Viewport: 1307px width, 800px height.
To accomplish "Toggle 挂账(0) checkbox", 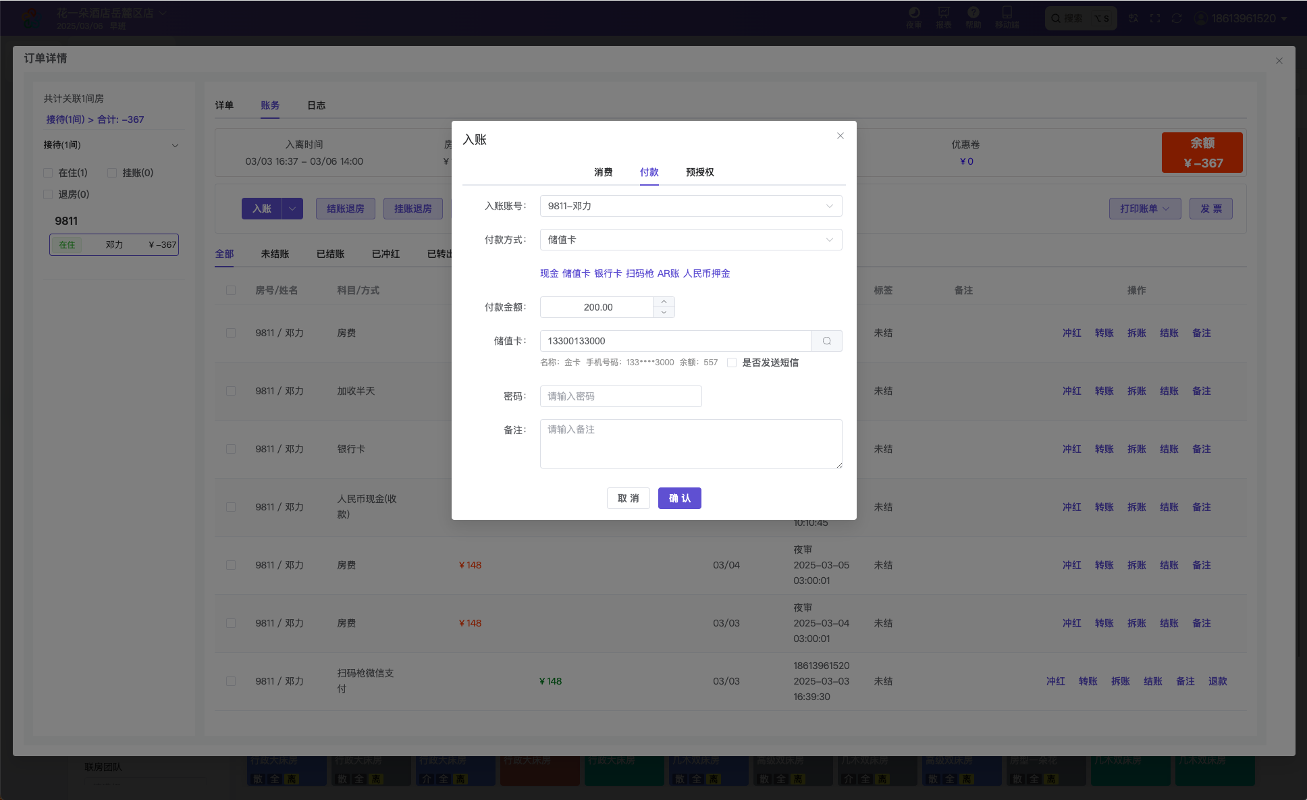I will pos(112,173).
